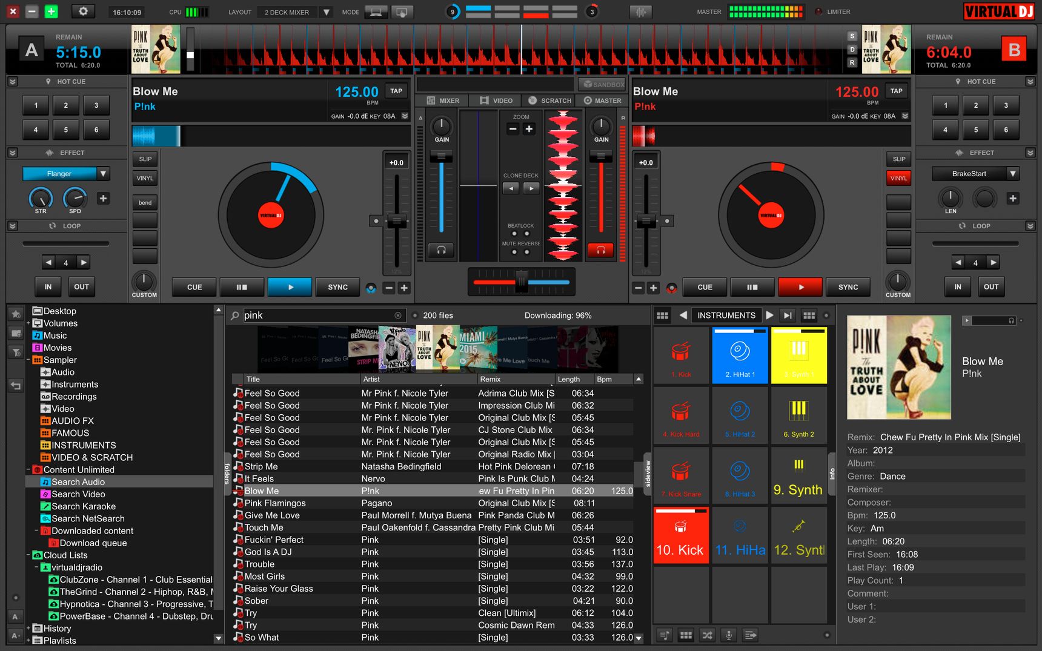Screen dimensions: 1042x651
Task: Trigger the 5. HiHat 2 pad
Action: coord(740,415)
